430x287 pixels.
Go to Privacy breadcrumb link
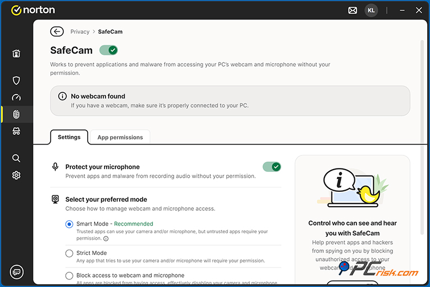pos(80,32)
